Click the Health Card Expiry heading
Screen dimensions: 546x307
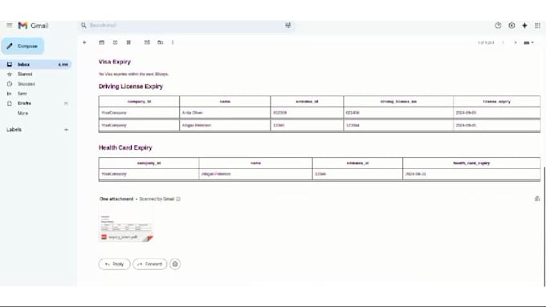tap(125, 147)
